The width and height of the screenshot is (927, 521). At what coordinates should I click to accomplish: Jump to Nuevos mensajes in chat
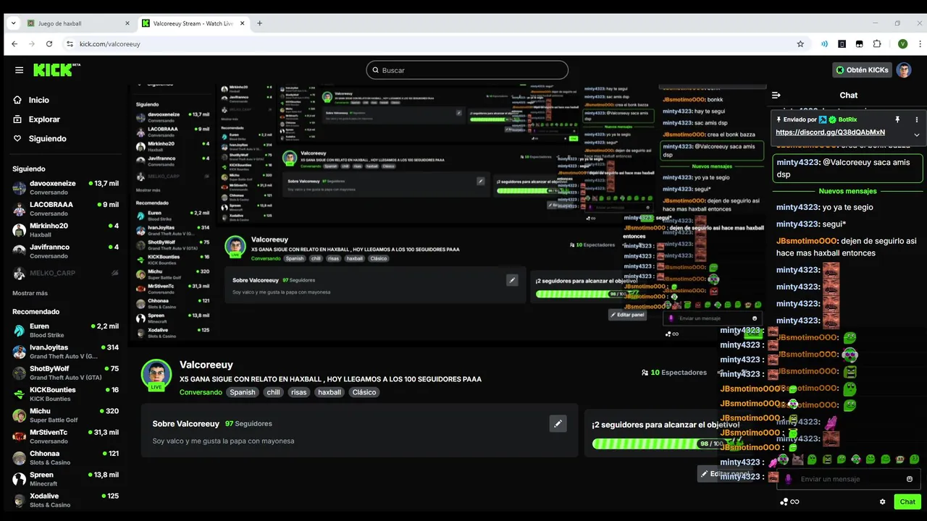pyautogui.click(x=848, y=191)
